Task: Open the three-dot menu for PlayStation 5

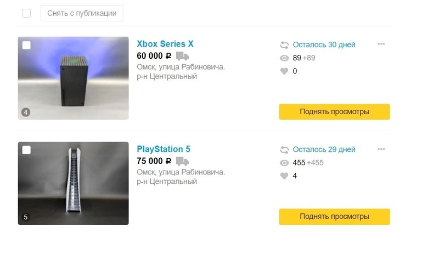Action: coord(381,149)
